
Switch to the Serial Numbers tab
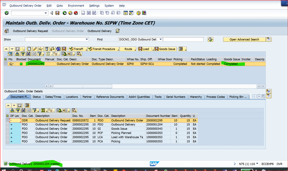coord(176,97)
